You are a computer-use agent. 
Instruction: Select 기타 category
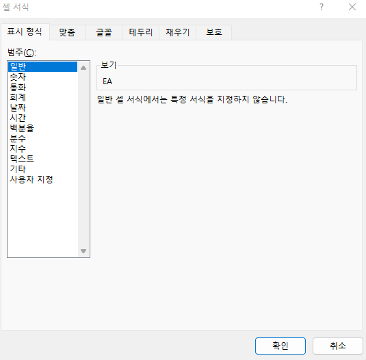click(42, 169)
